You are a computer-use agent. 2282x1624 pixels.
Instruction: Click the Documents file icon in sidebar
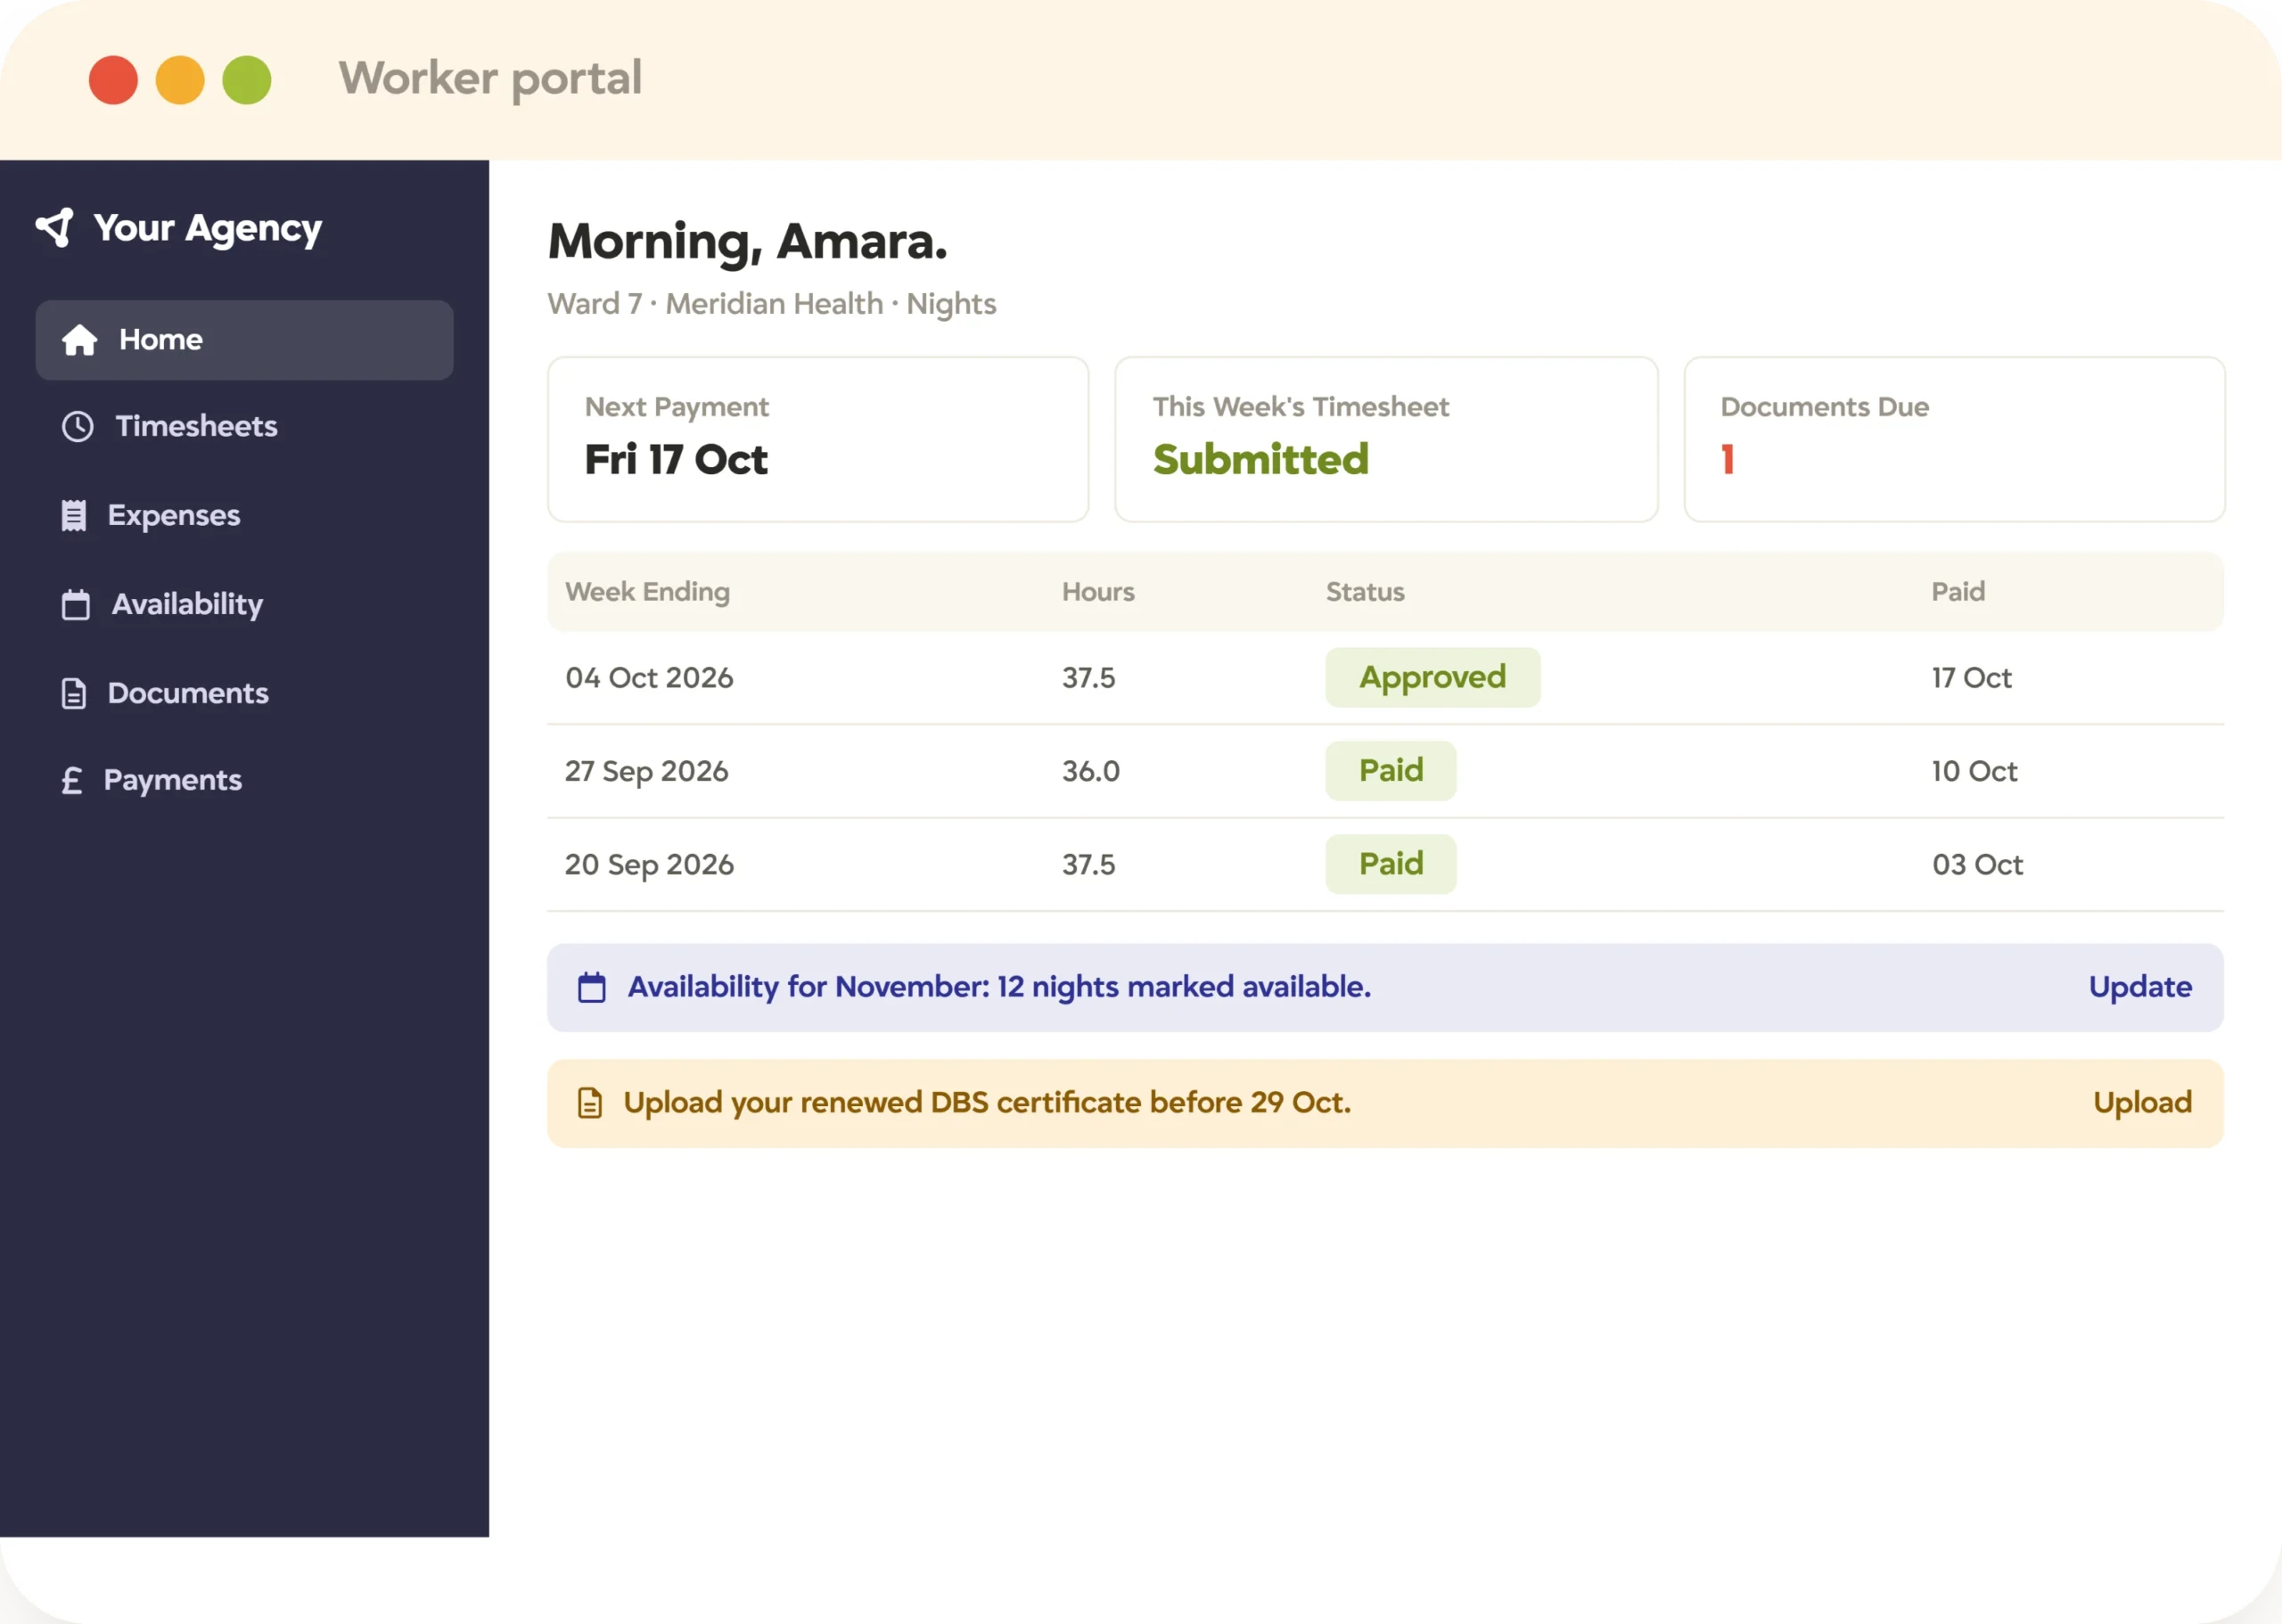[73, 693]
